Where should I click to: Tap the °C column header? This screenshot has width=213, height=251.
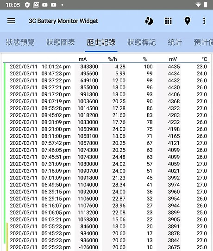pyautogui.click(x=204, y=59)
